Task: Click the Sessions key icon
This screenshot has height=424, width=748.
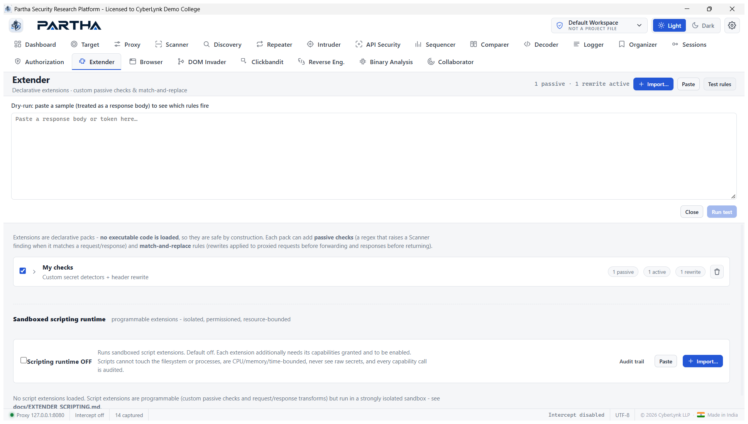Action: click(x=675, y=44)
